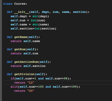Click the 'def getNum(self):' line
The width and height of the screenshot is (112, 101).
pos(22,49)
